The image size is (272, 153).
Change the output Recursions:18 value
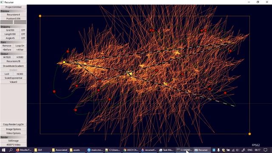[13, 61]
